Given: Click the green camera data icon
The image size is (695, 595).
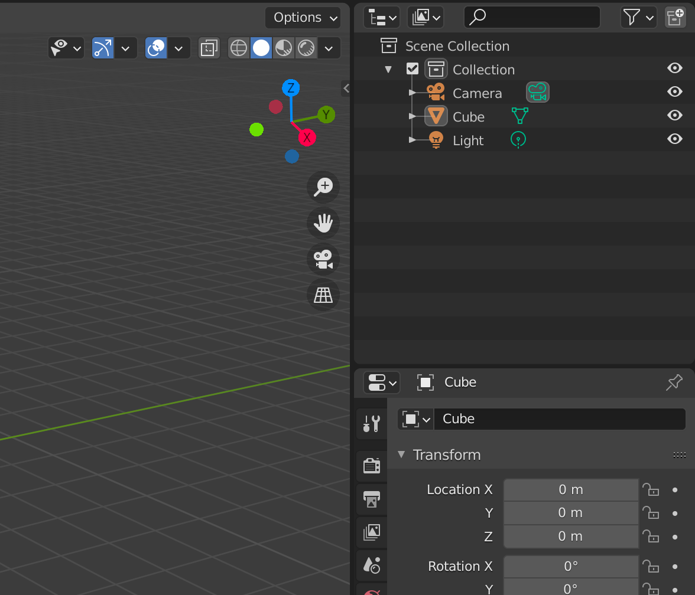Looking at the screenshot, I should click(x=538, y=93).
